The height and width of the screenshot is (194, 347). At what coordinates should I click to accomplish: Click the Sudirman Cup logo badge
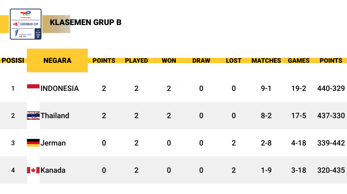click(x=26, y=24)
